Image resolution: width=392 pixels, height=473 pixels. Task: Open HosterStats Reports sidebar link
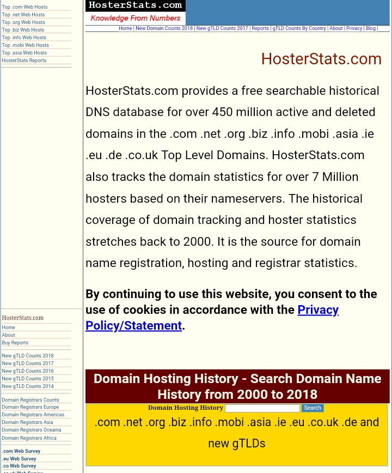pyautogui.click(x=24, y=60)
